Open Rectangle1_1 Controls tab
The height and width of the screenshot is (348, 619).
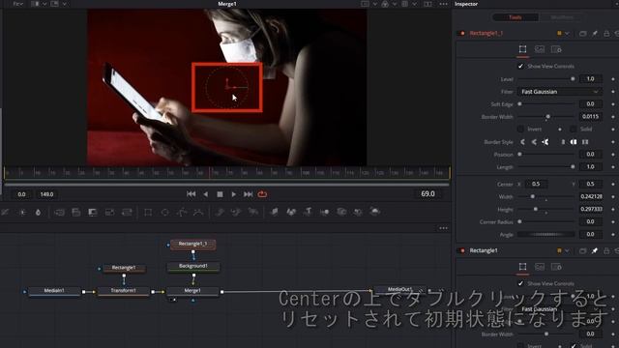coord(522,49)
